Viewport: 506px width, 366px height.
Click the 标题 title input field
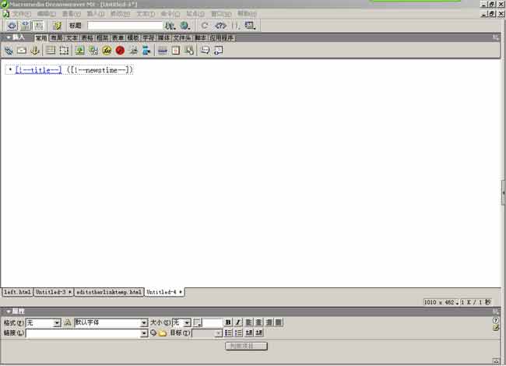125,26
